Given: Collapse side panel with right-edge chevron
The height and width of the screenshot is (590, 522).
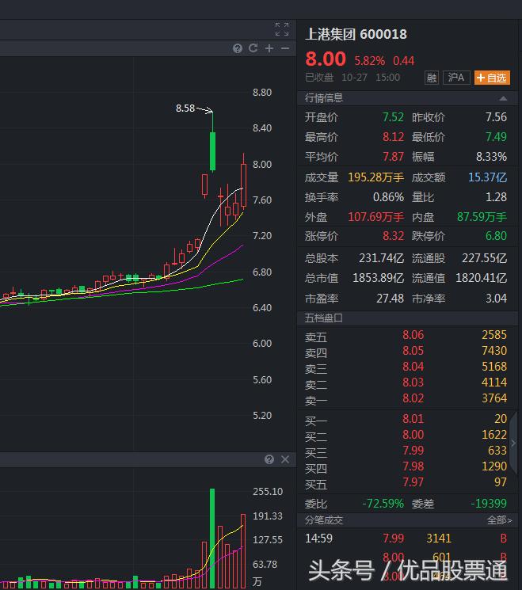Looking at the screenshot, I should pos(514,443).
